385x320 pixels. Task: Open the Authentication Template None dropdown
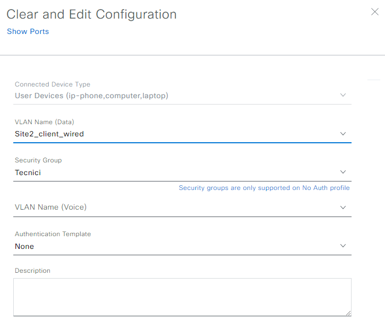(x=24, y=246)
